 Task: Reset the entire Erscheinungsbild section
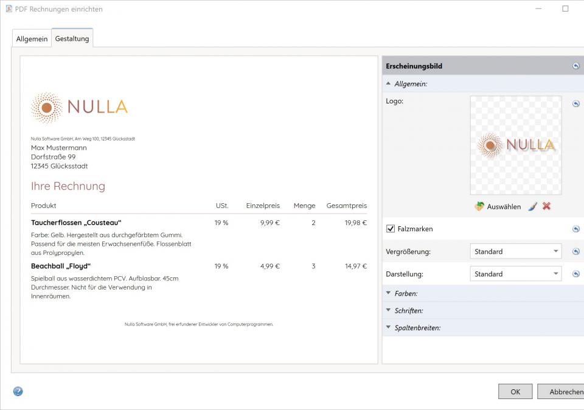coord(575,66)
